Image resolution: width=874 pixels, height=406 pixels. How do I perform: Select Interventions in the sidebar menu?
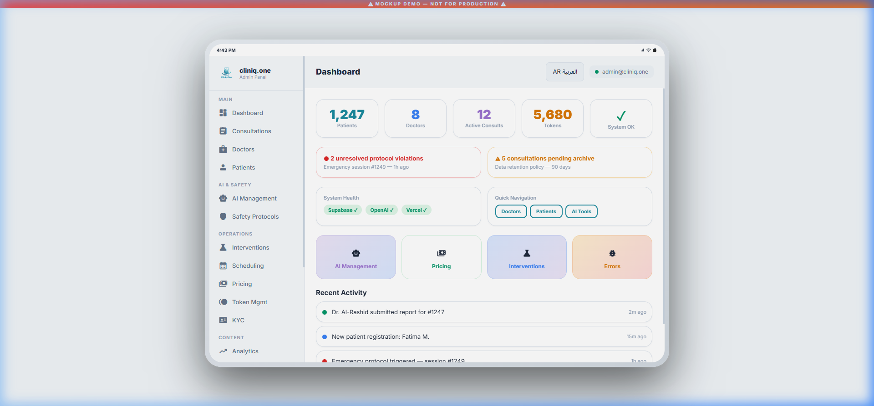pyautogui.click(x=250, y=247)
